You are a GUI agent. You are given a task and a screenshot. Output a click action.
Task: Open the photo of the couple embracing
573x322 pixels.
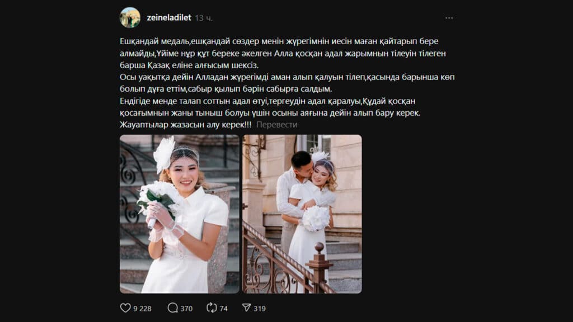302,214
